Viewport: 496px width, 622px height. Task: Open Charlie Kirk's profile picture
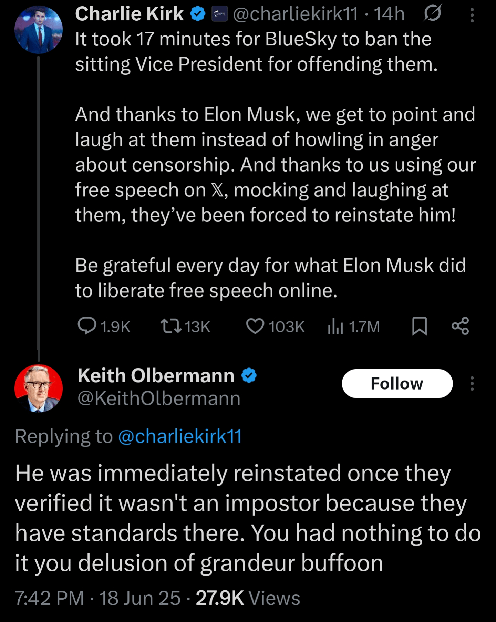coord(39,30)
